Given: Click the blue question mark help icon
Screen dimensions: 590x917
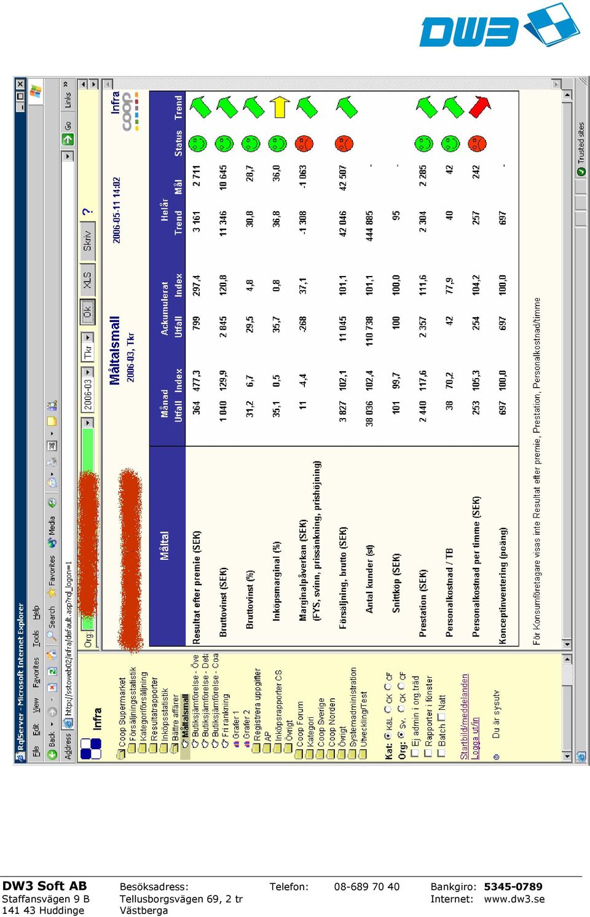Looking at the screenshot, I should click(x=87, y=212).
